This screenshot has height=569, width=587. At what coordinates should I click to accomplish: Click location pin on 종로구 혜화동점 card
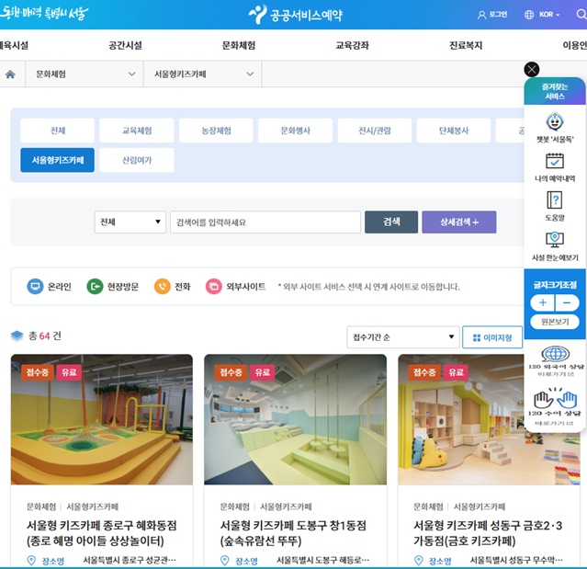click(x=31, y=561)
